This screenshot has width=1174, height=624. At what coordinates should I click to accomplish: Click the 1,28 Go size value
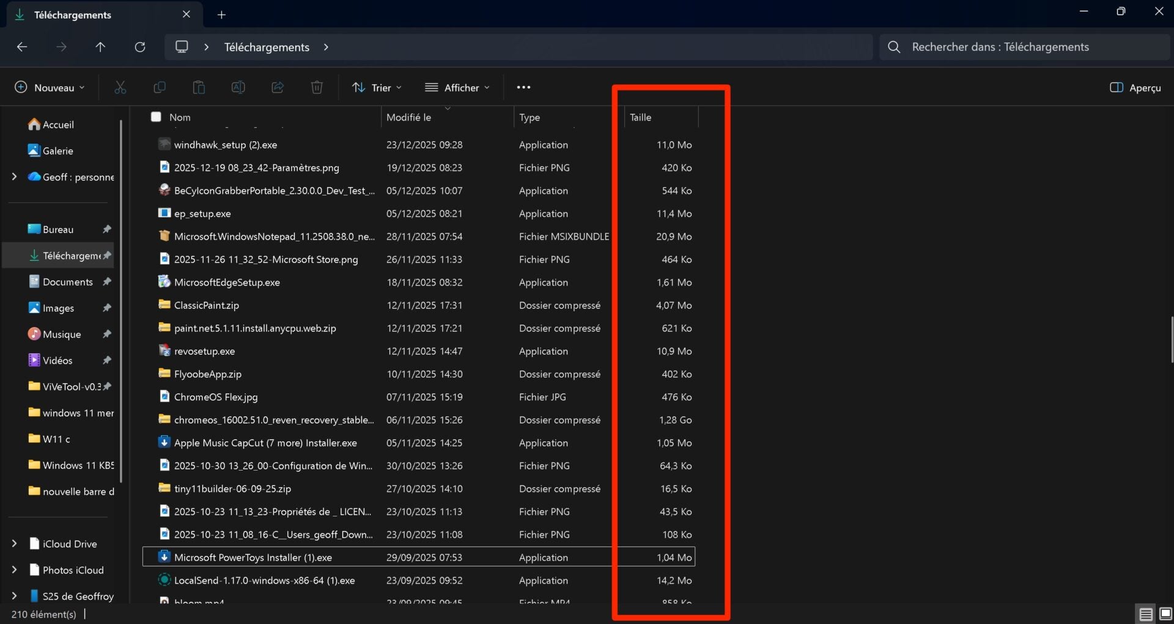pyautogui.click(x=675, y=420)
